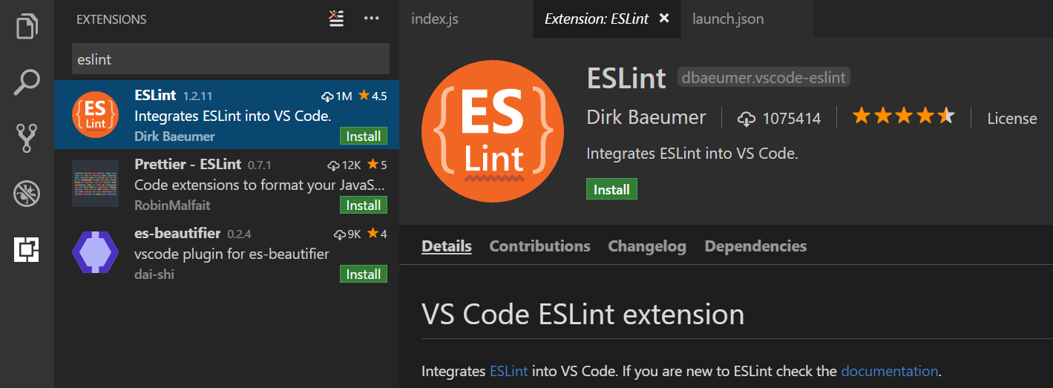Select the Extensions view icon

pyautogui.click(x=27, y=249)
